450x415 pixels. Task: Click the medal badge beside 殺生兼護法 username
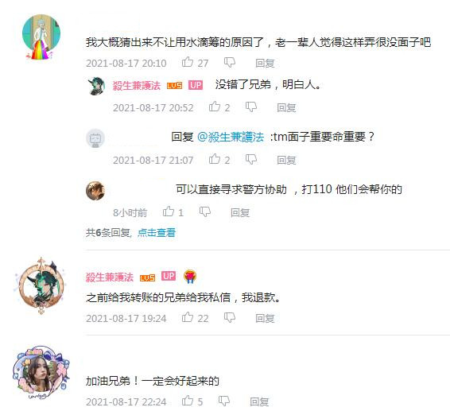[x=190, y=277]
